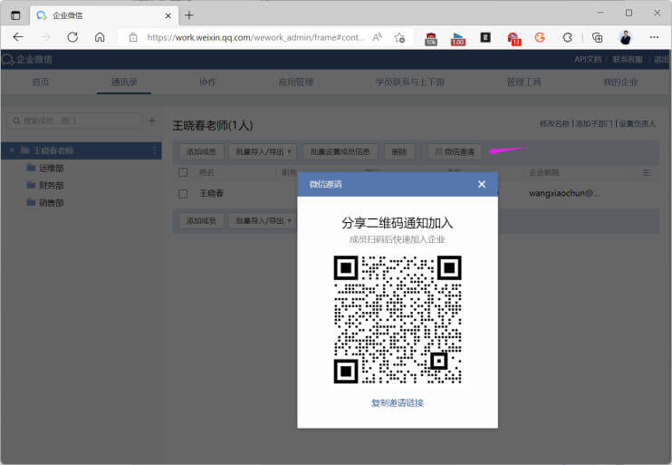Image resolution: width=672 pixels, height=465 pixels.
Task: Click the 修改名称 link
Action: pyautogui.click(x=554, y=123)
